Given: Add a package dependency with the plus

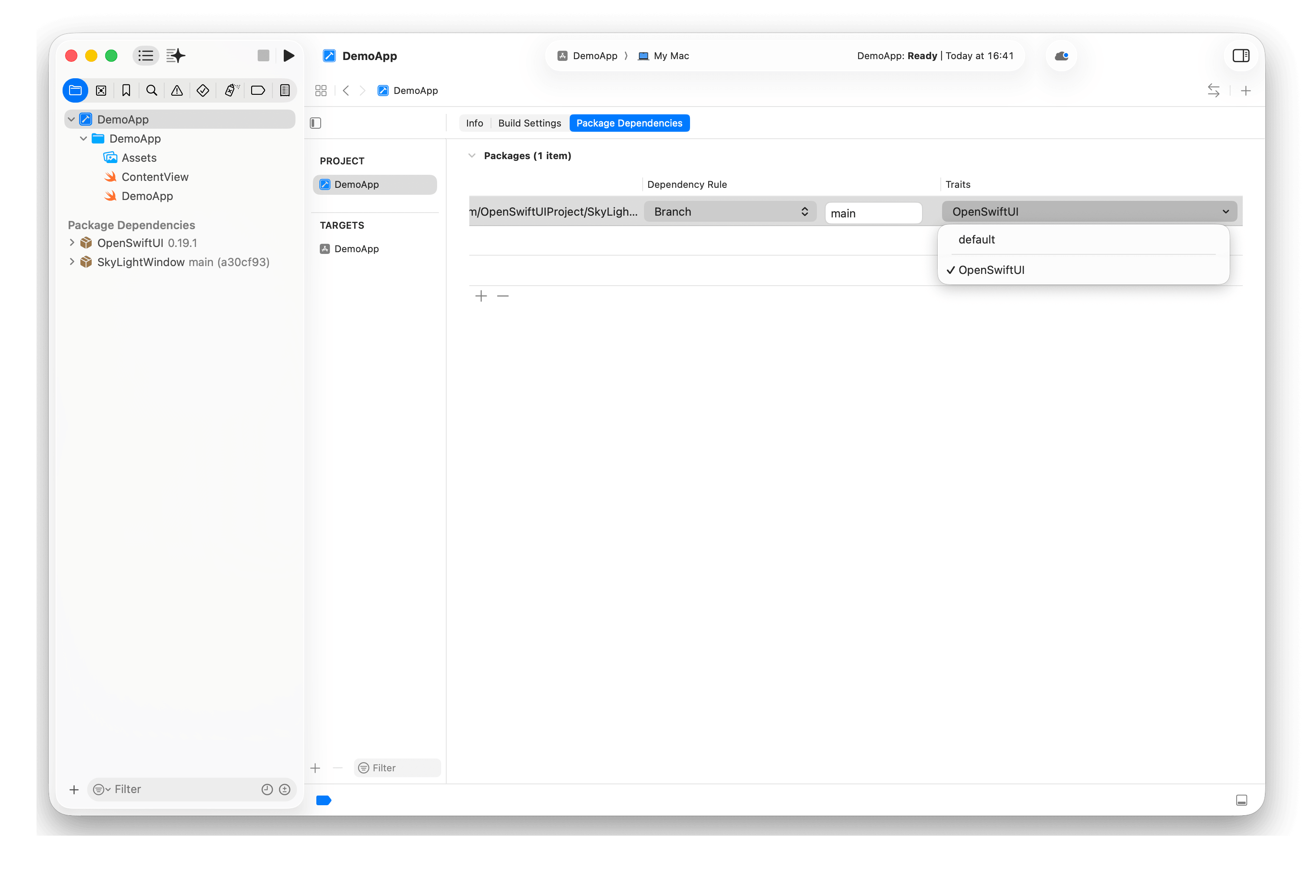Looking at the screenshot, I should (481, 296).
